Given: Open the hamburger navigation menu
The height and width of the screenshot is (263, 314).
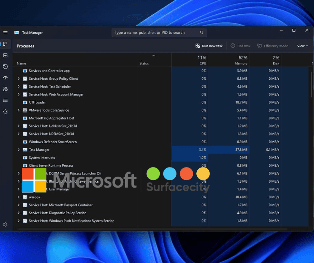Looking at the screenshot, I should click(x=5, y=33).
